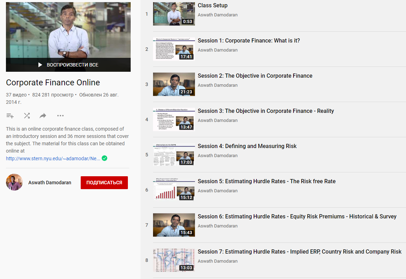Open Aswath Damodaran channel avatar
The image size is (406, 279).
(14, 182)
